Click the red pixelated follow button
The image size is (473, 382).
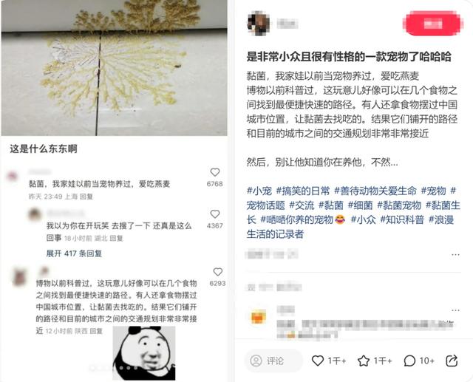point(432,24)
